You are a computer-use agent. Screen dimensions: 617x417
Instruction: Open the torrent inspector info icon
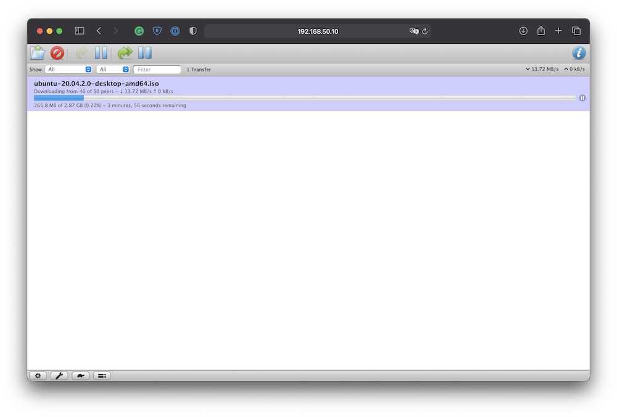point(578,53)
